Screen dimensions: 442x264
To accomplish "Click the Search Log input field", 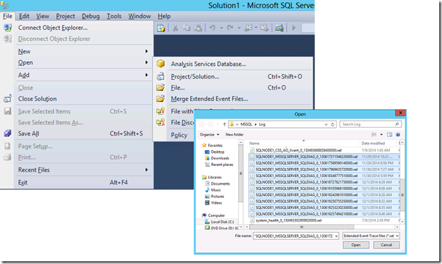I will (x=368, y=124).
